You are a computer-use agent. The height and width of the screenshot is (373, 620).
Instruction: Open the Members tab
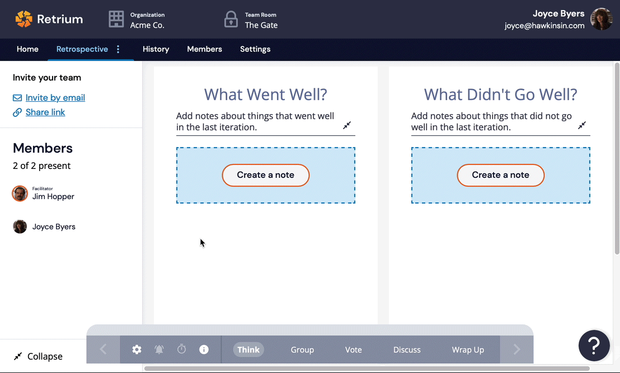(204, 49)
